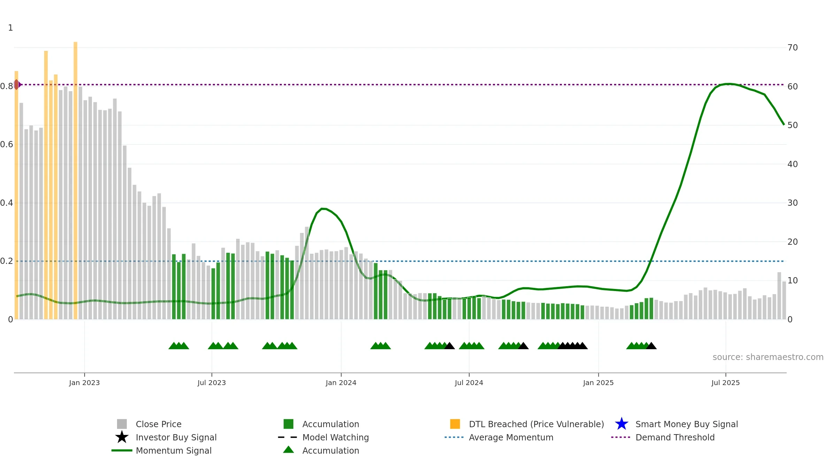Click the source: sharemaestro.com text
This screenshot has height=470, width=836.
click(768, 357)
